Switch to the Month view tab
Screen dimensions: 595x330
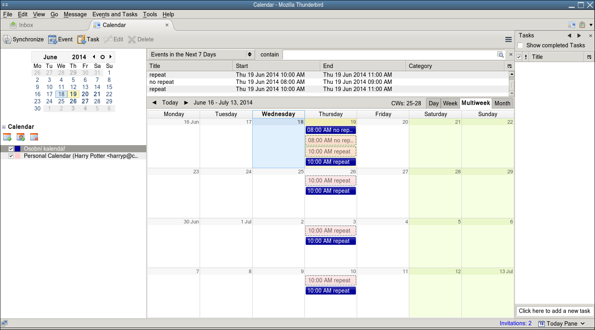[502, 103]
